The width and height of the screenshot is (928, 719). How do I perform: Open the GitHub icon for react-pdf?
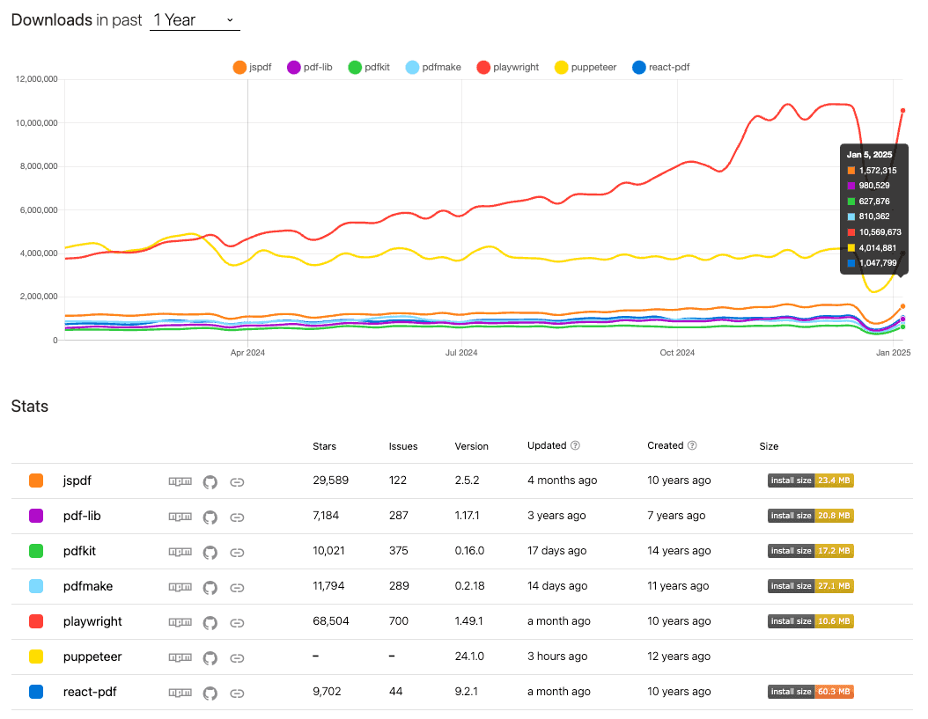(210, 692)
